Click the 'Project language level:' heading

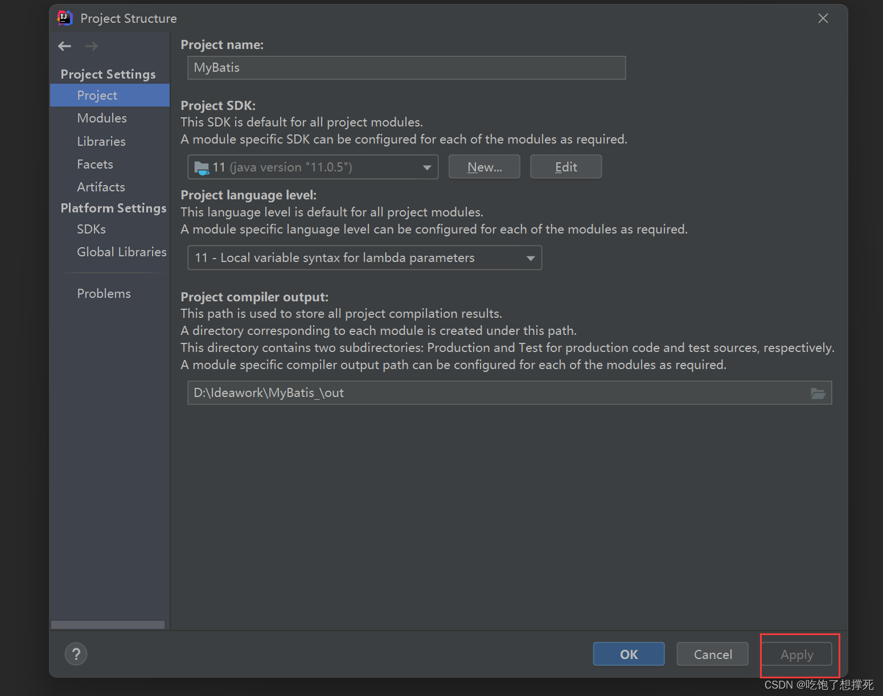(248, 195)
